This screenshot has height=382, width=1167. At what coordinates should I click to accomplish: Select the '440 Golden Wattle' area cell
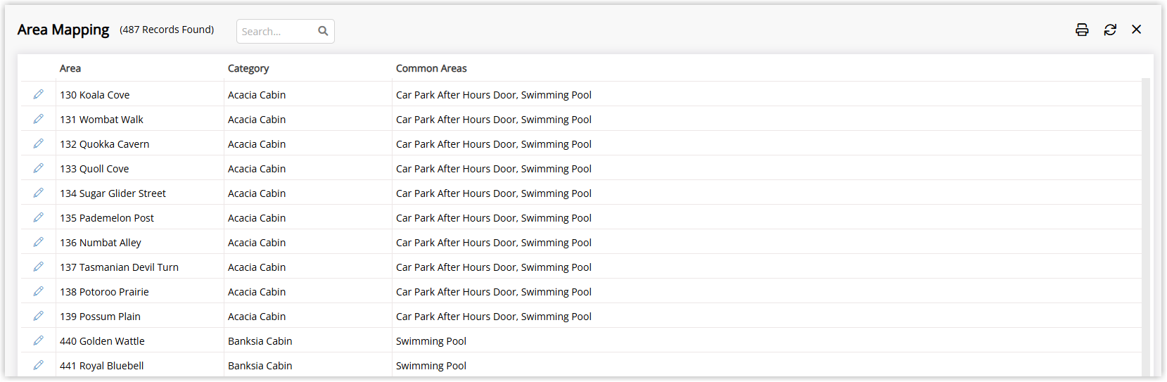pyautogui.click(x=140, y=340)
